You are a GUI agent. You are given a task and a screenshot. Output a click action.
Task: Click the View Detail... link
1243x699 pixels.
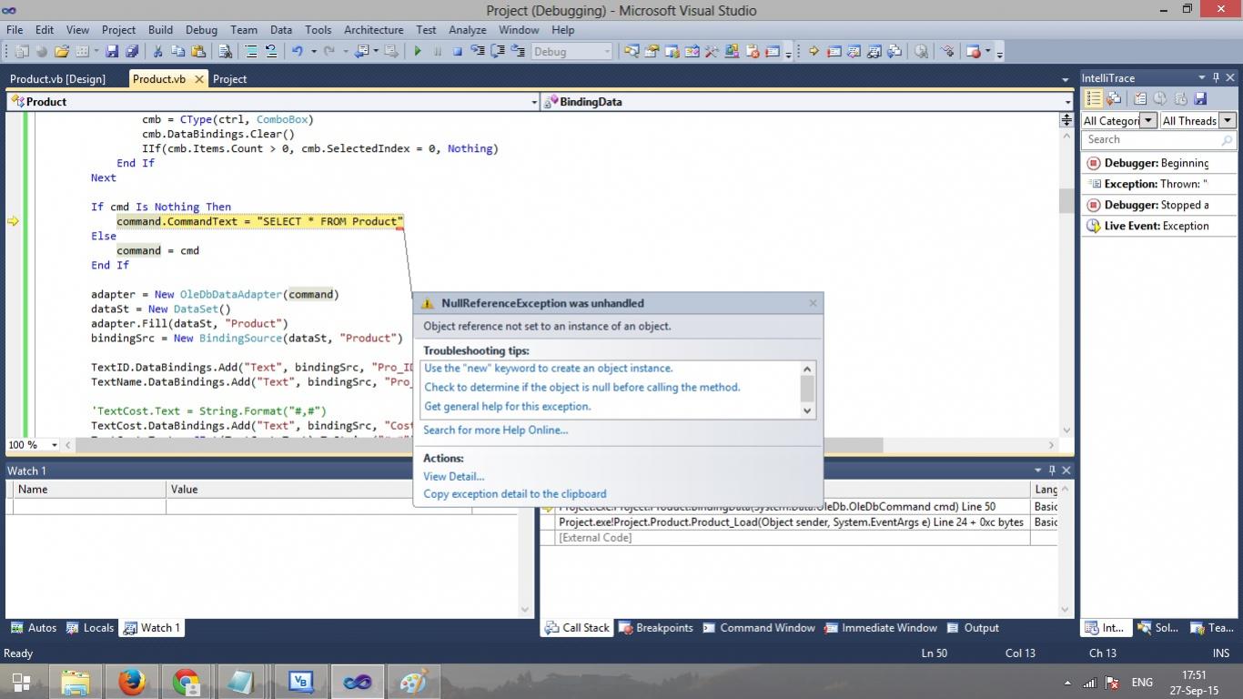(x=453, y=476)
